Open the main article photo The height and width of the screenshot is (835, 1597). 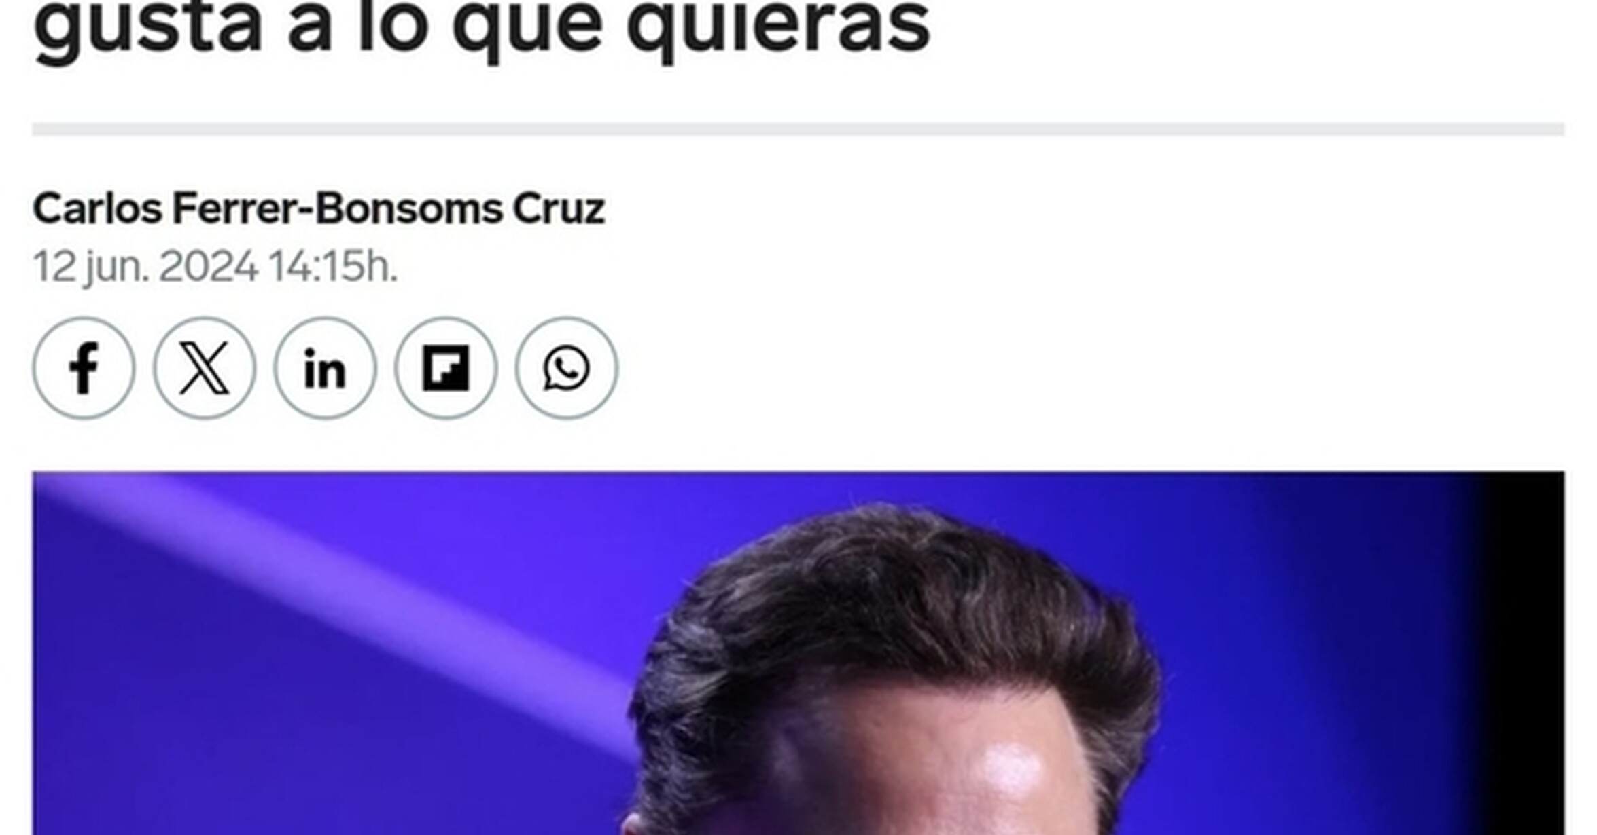pyautogui.click(x=798, y=653)
